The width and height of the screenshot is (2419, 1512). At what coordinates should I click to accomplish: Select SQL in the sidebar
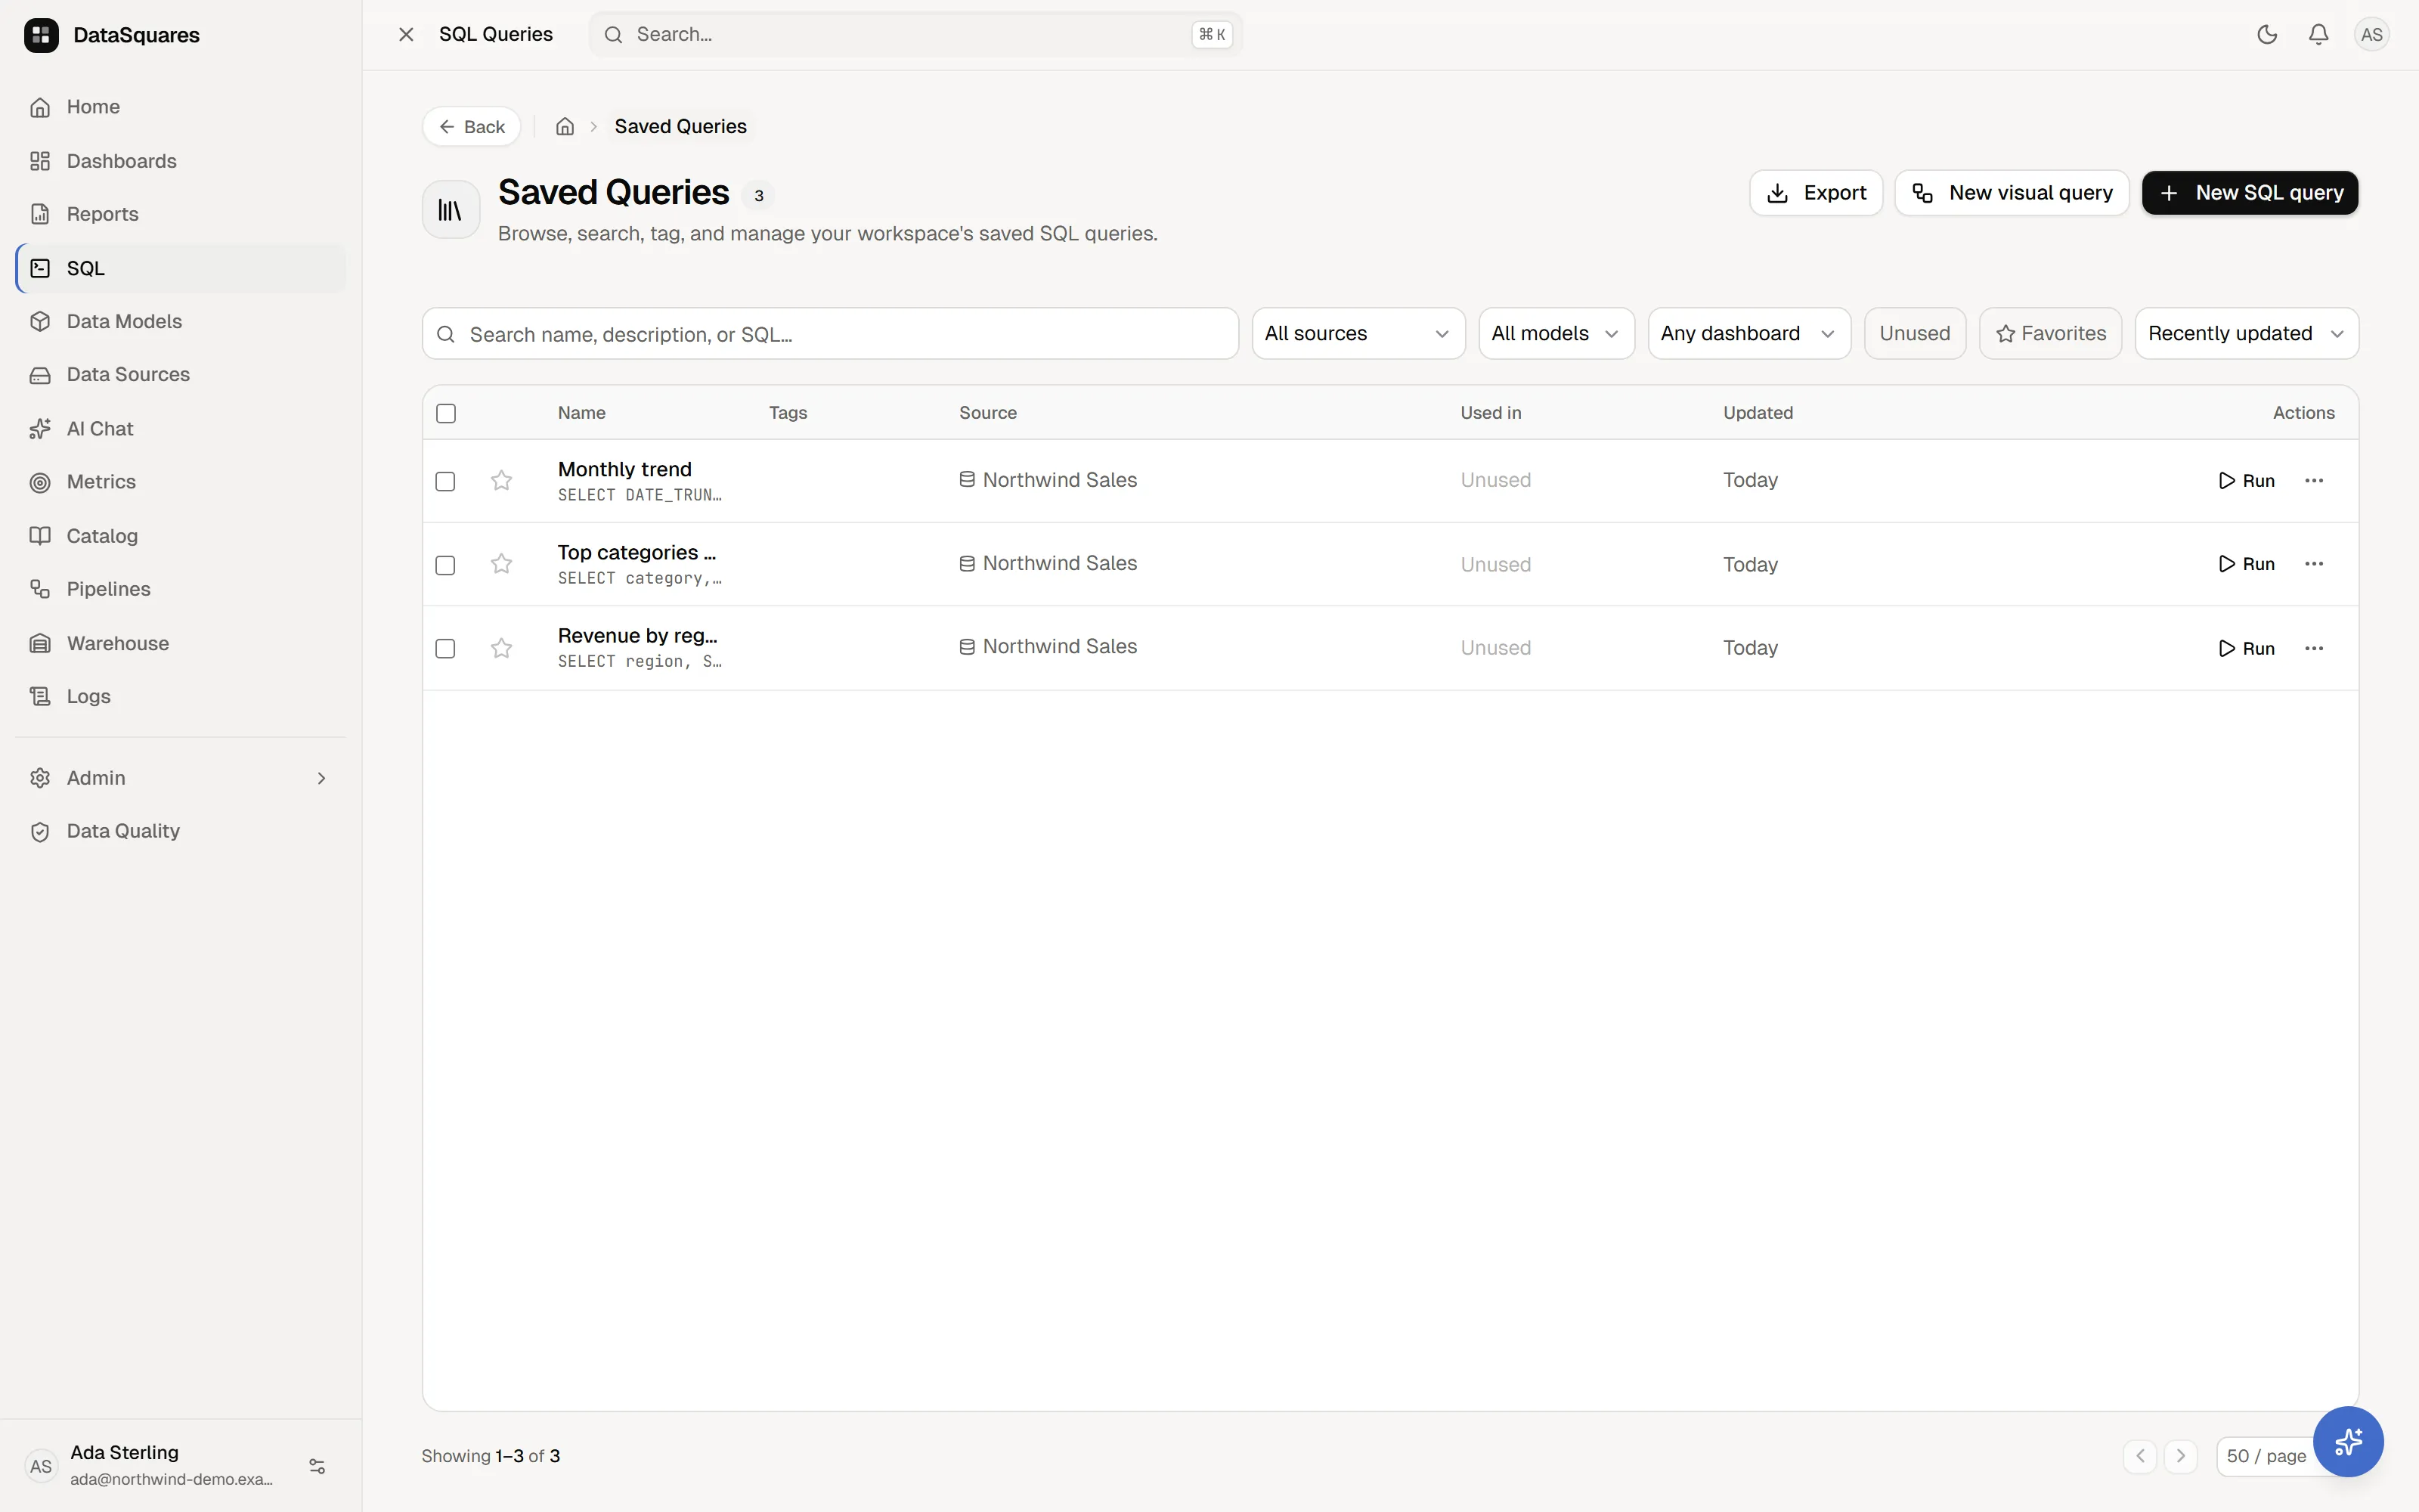(x=180, y=268)
